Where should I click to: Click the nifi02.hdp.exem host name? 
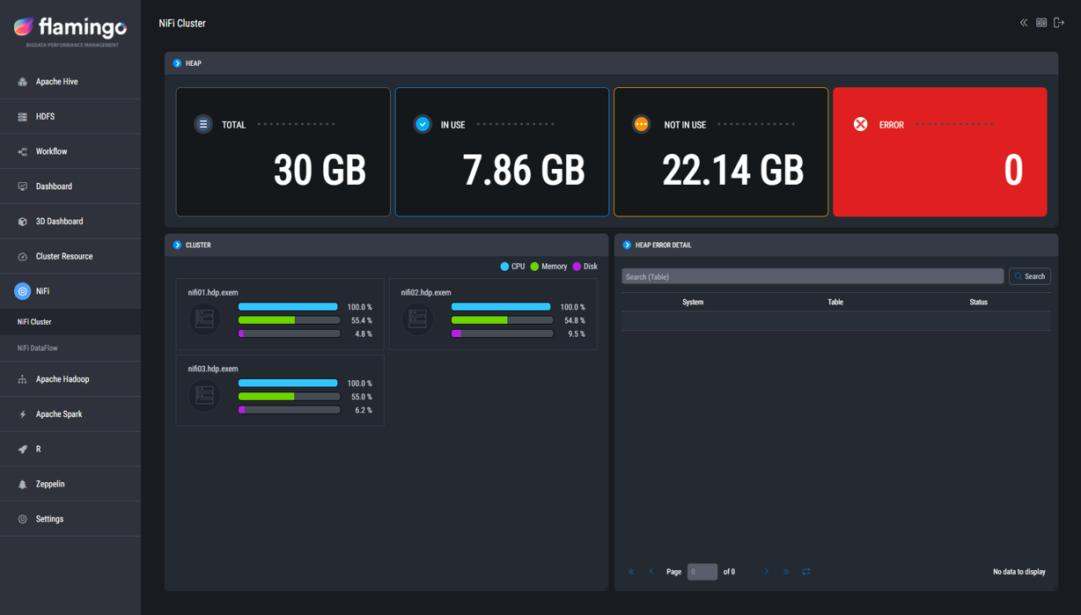coord(426,293)
